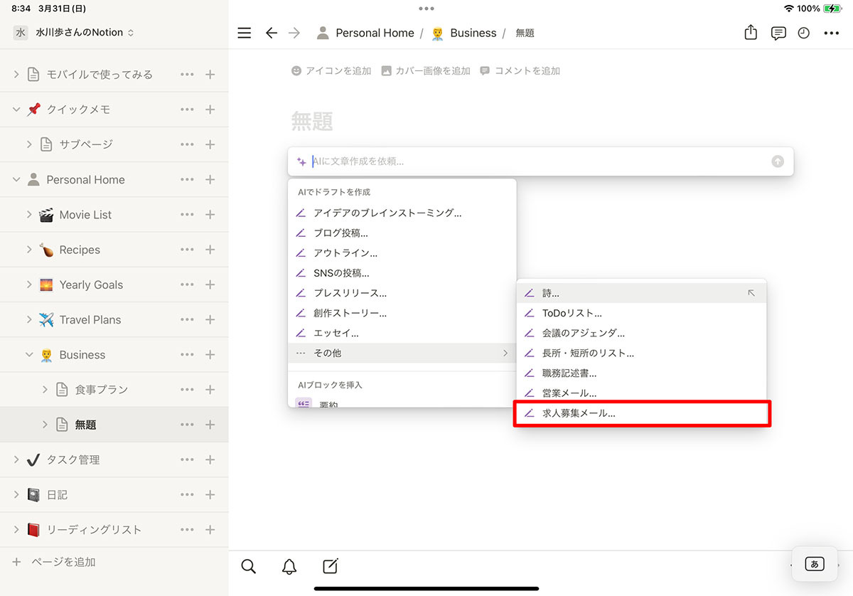853x596 pixels.
Task: Open the top-right three-dot page menu
Action: 831,33
